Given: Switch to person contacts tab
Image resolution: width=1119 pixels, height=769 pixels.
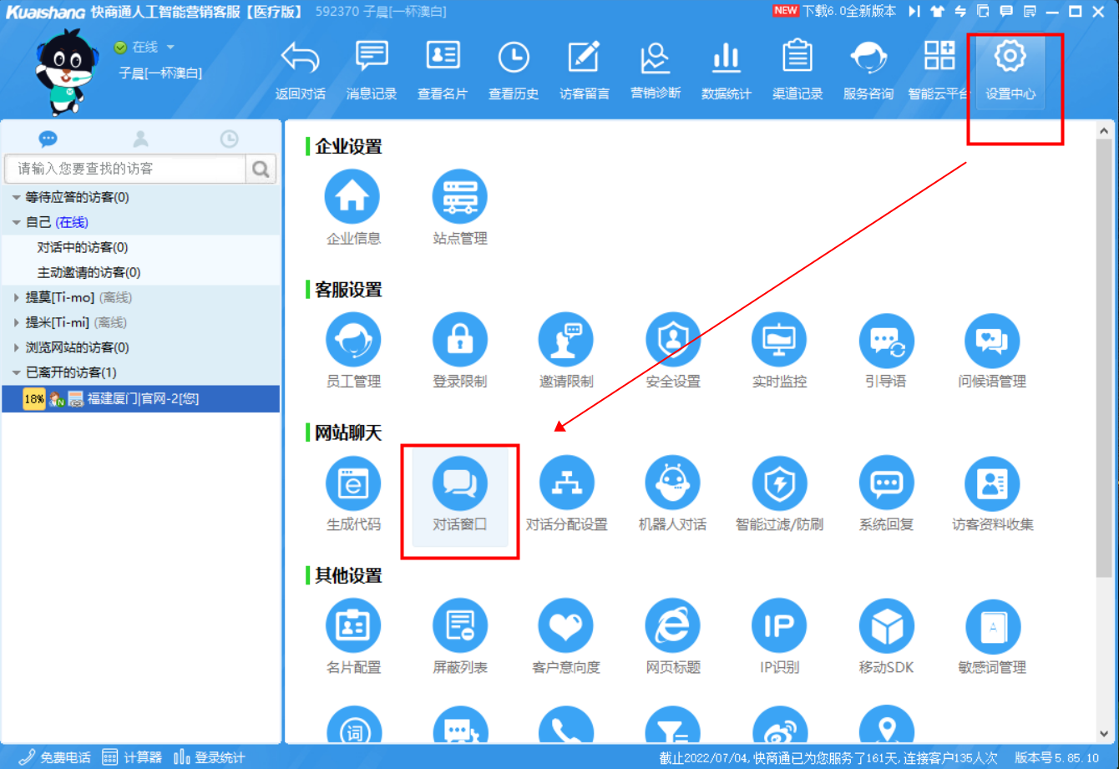Looking at the screenshot, I should point(140,139).
